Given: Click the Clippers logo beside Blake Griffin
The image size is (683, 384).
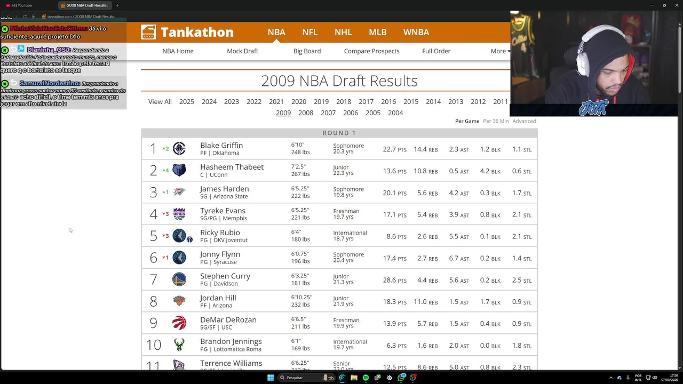Looking at the screenshot, I should [x=179, y=149].
